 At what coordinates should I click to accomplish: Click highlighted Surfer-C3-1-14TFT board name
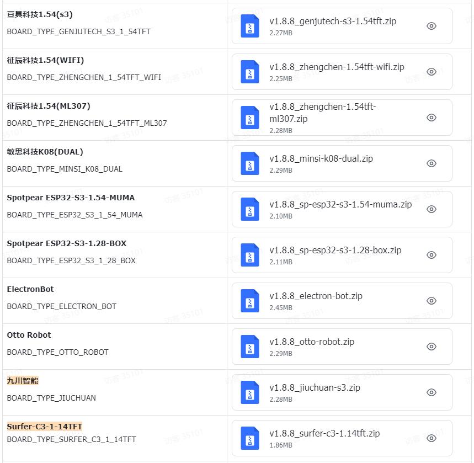(44, 427)
